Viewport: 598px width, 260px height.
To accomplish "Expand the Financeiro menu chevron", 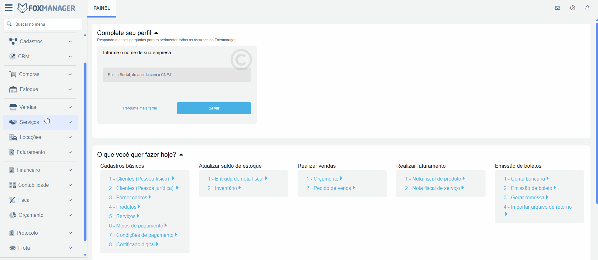I will pyautogui.click(x=70, y=170).
